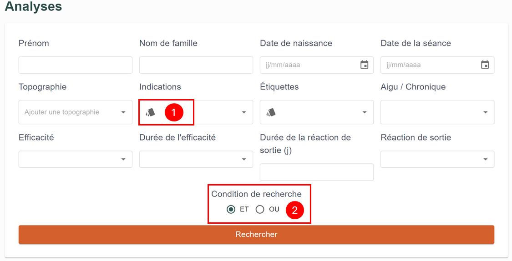Focus the Durée de la réaction de sortie field
Viewport: 512px width, 261px height.
click(317, 172)
